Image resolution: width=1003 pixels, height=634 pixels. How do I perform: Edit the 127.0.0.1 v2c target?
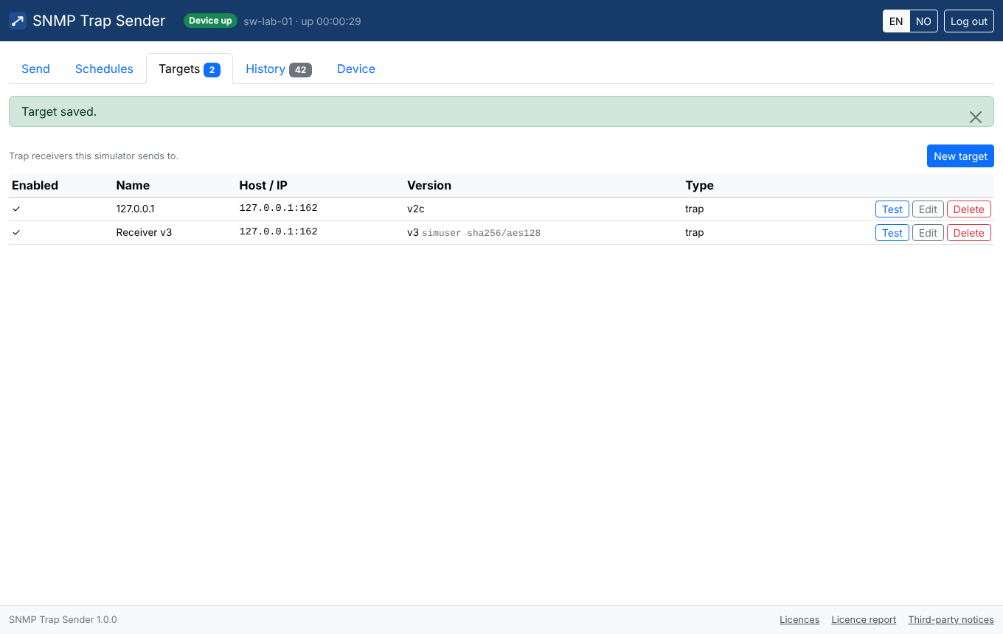tap(928, 209)
